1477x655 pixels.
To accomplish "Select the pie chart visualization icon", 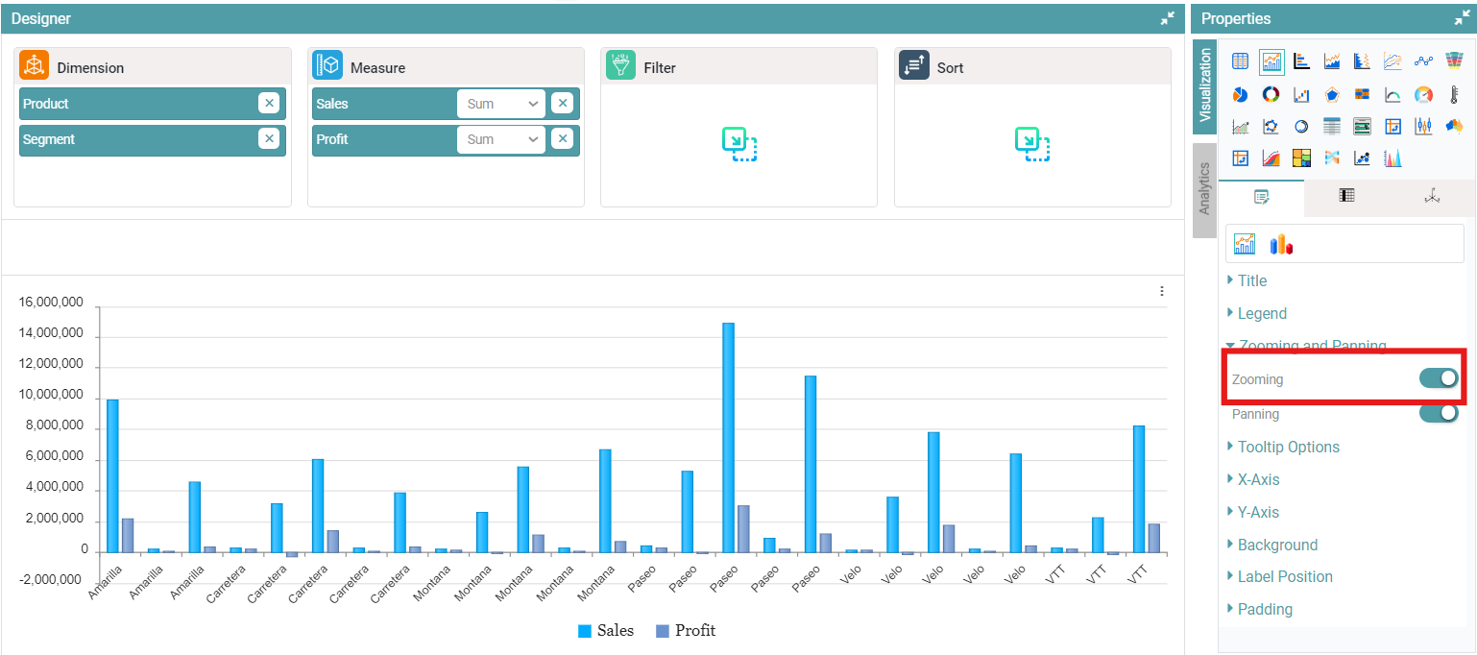I will [1240, 94].
